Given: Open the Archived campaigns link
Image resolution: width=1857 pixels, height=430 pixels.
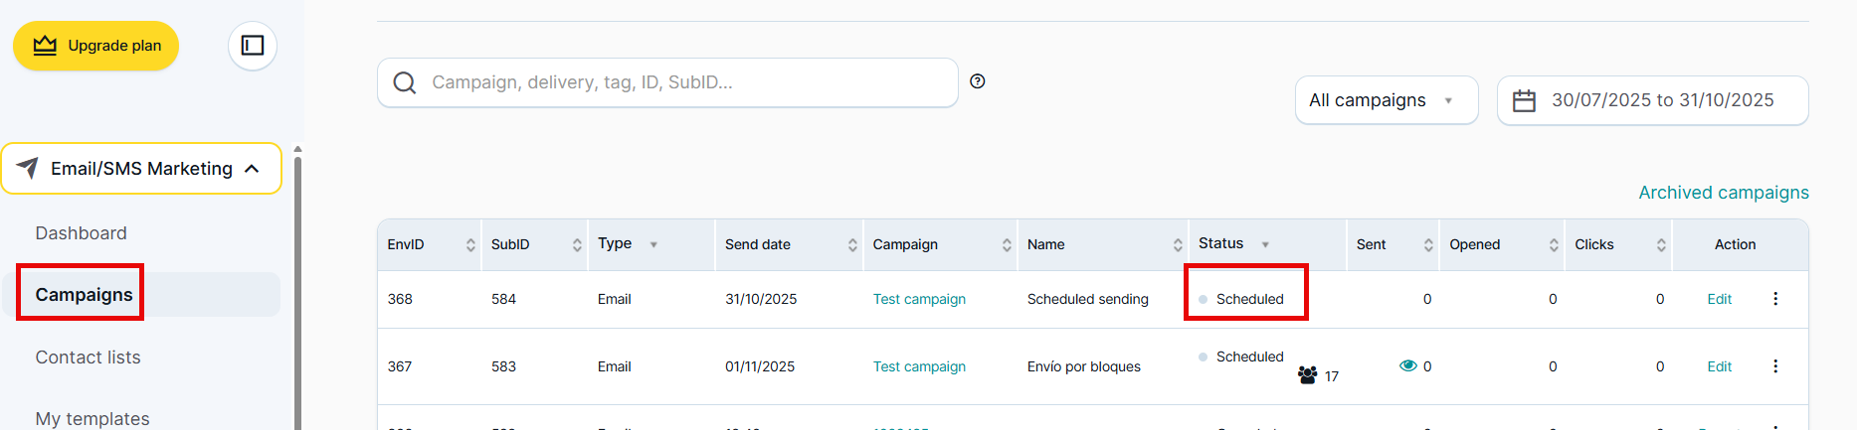Looking at the screenshot, I should [1723, 193].
